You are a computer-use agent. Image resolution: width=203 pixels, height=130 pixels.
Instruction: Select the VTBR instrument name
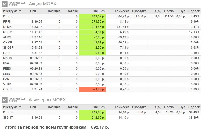7,84
